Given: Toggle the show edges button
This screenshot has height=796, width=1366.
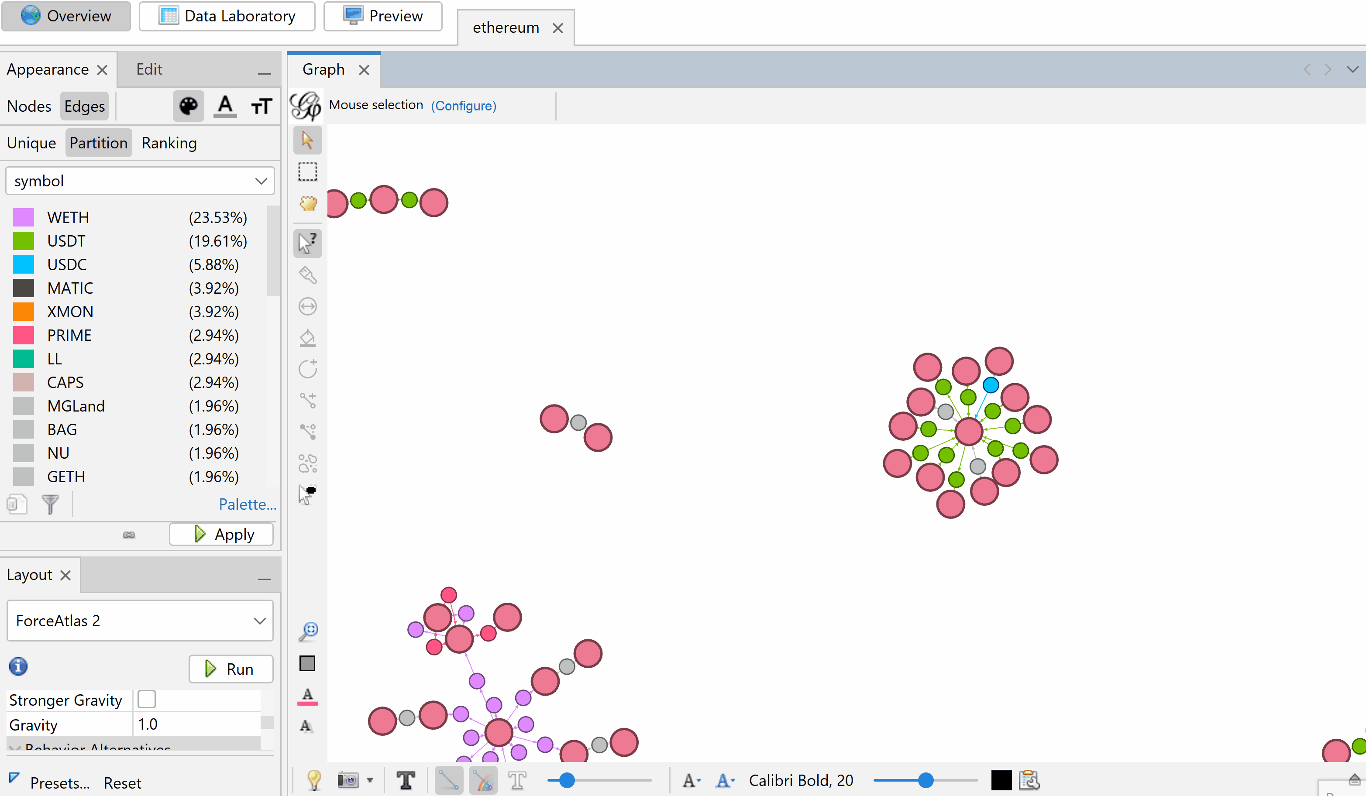Looking at the screenshot, I should click(448, 780).
